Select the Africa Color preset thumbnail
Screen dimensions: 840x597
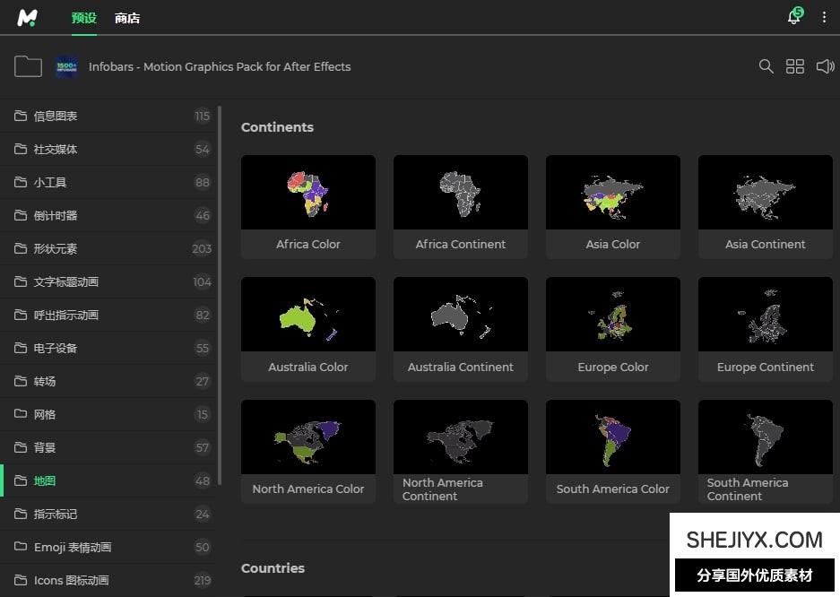coord(308,192)
